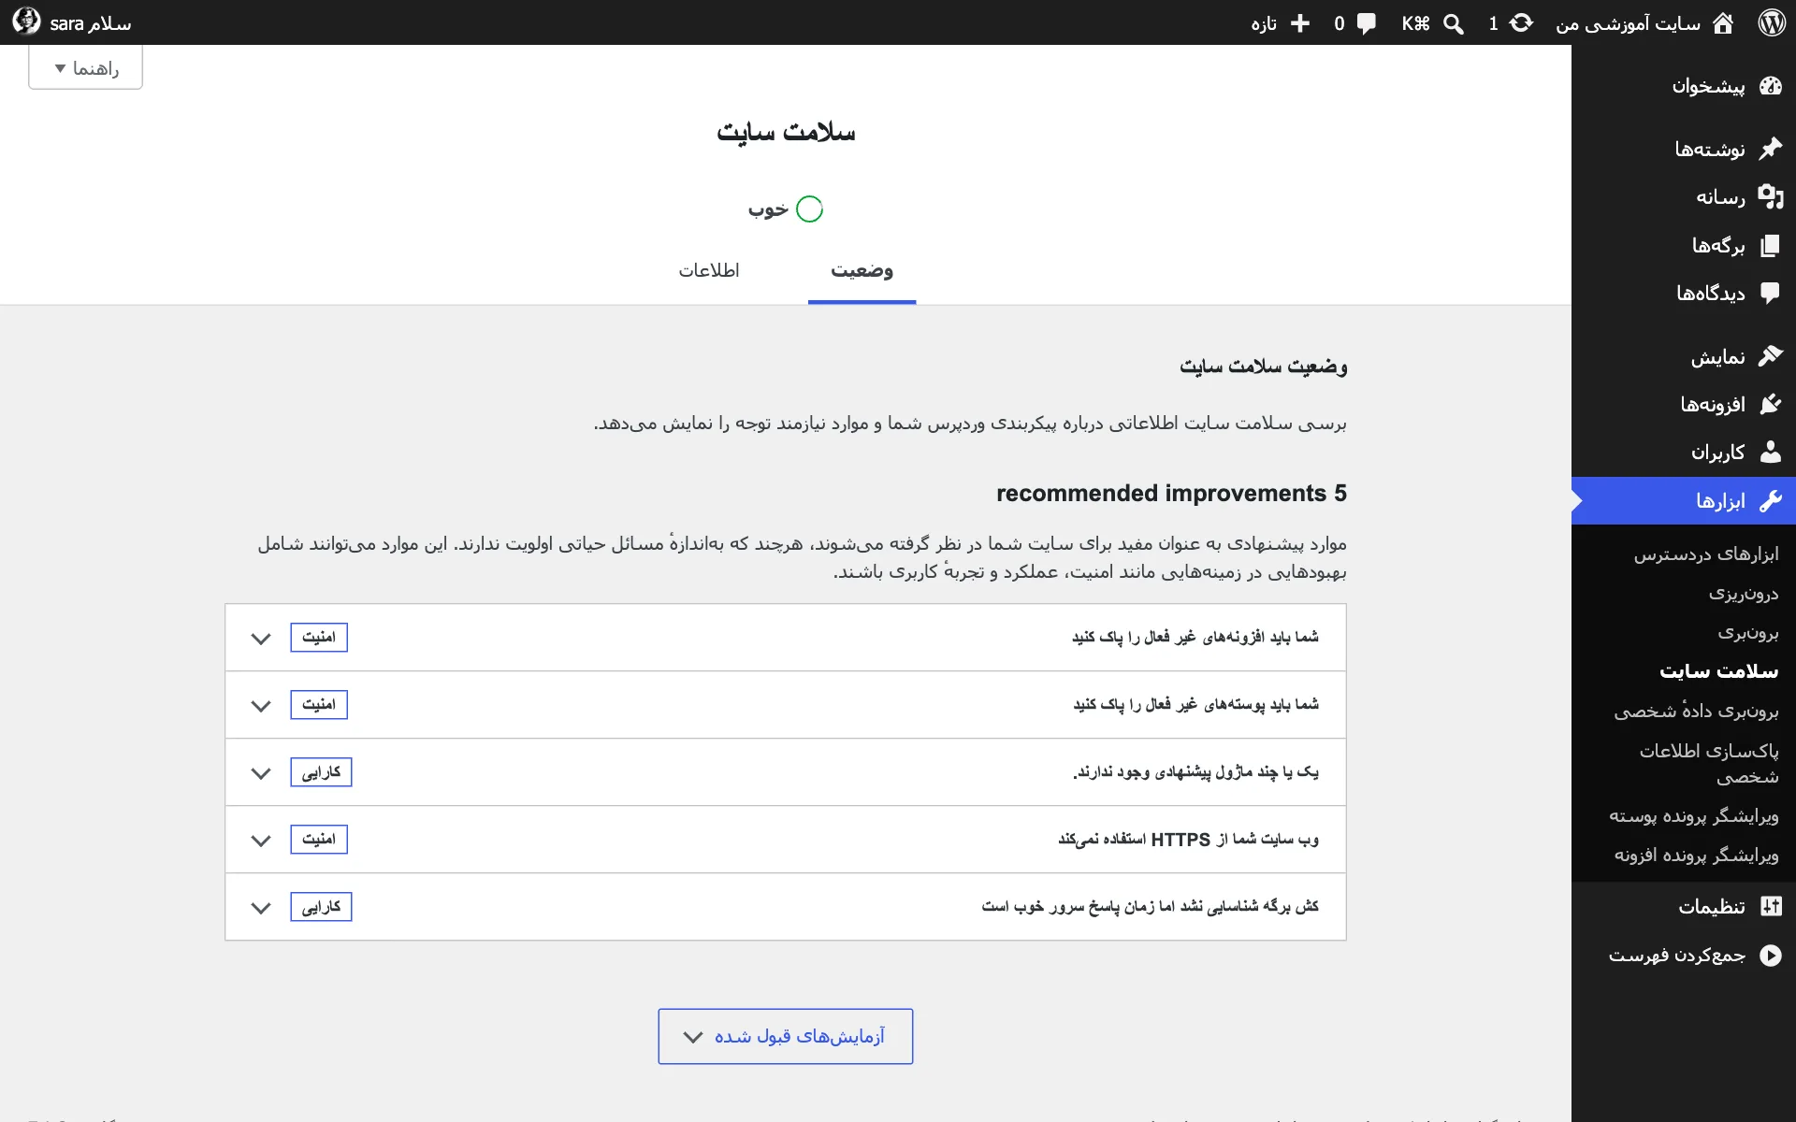This screenshot has height=1122, width=1796.
Task: Click the WordPress logo in the admin bar
Action: point(1772,22)
